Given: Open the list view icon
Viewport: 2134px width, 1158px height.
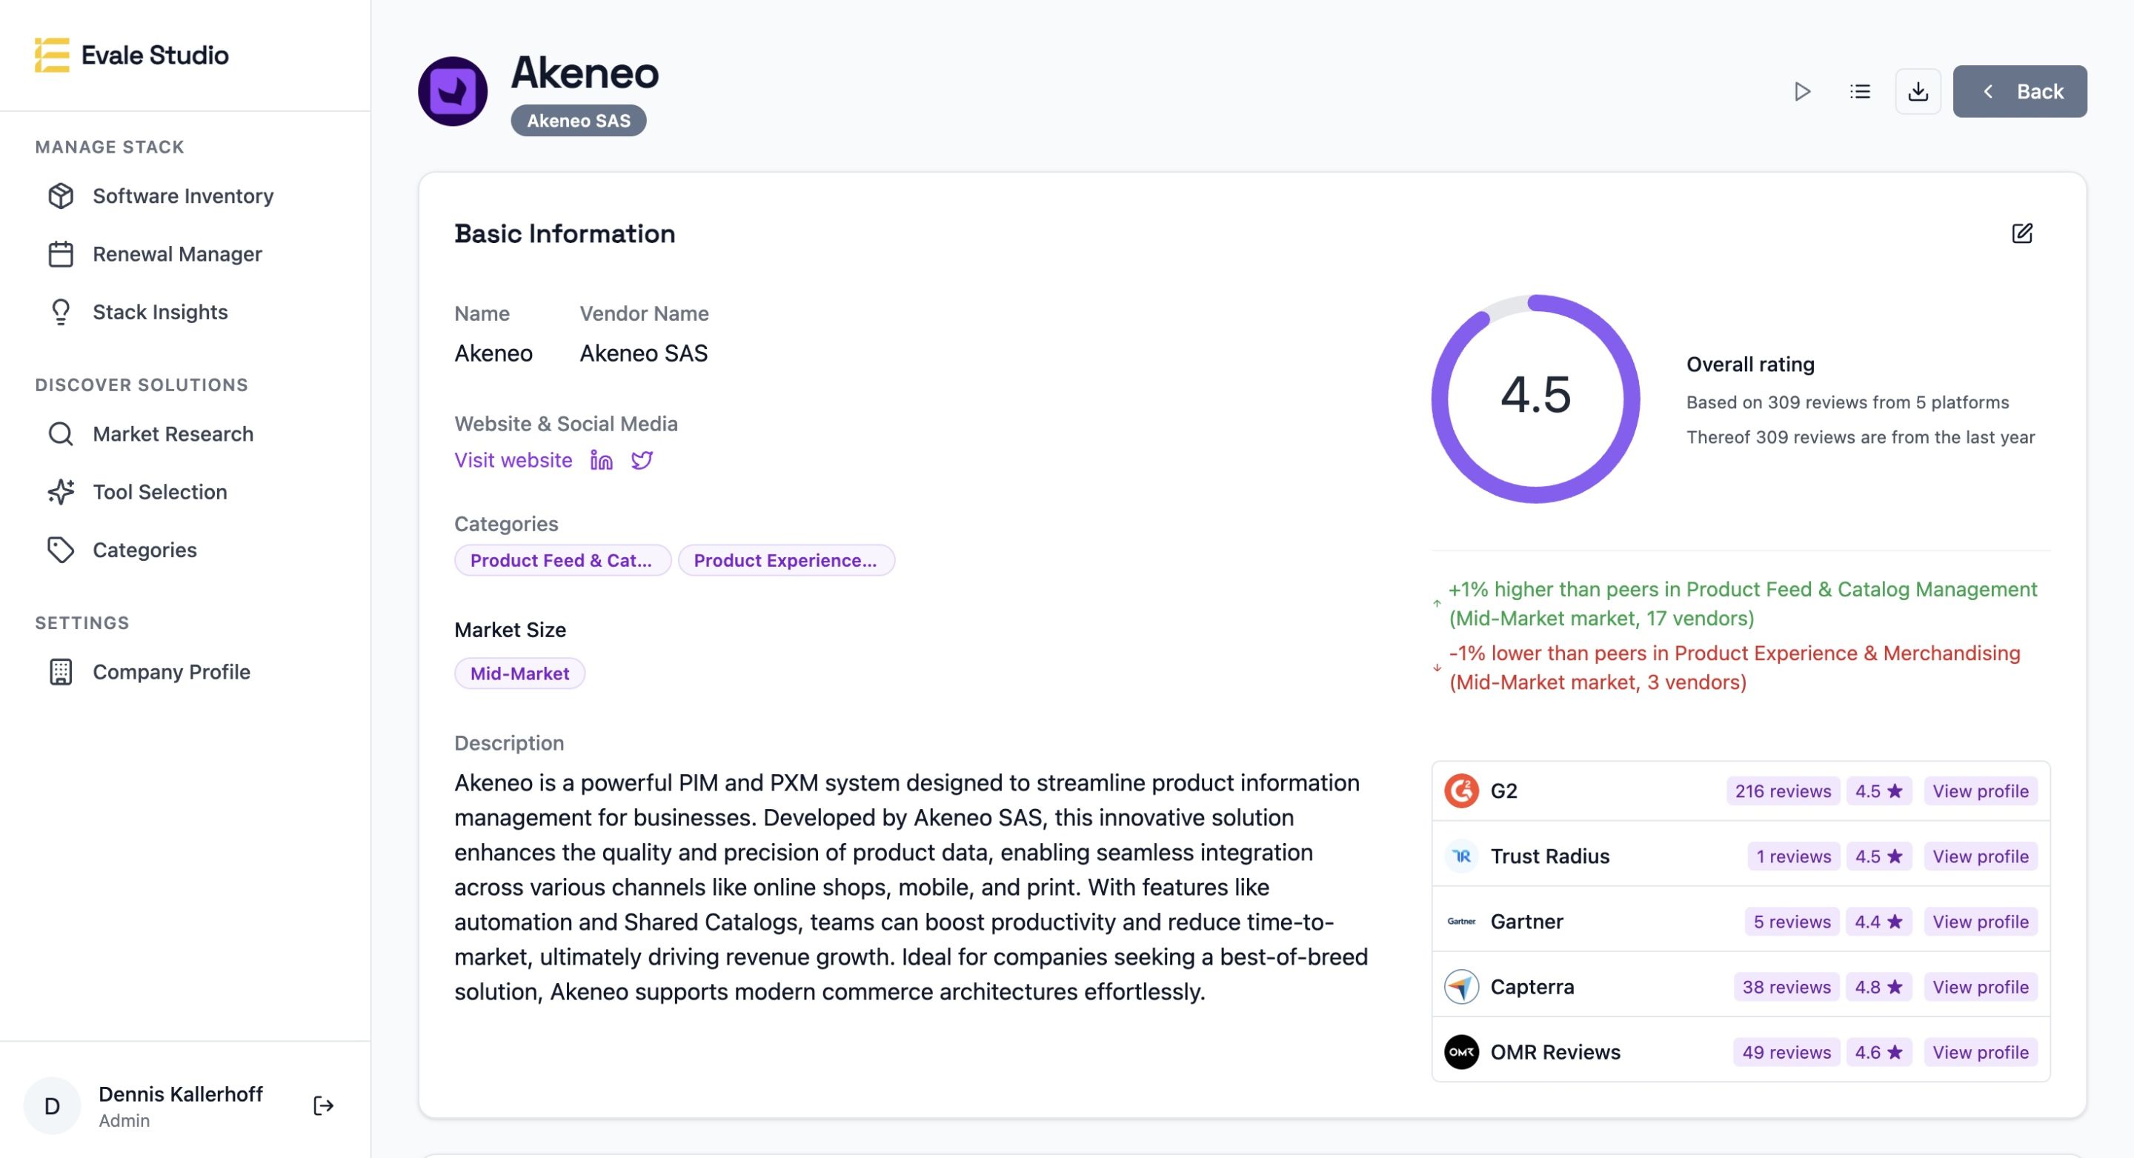Looking at the screenshot, I should coord(1860,91).
